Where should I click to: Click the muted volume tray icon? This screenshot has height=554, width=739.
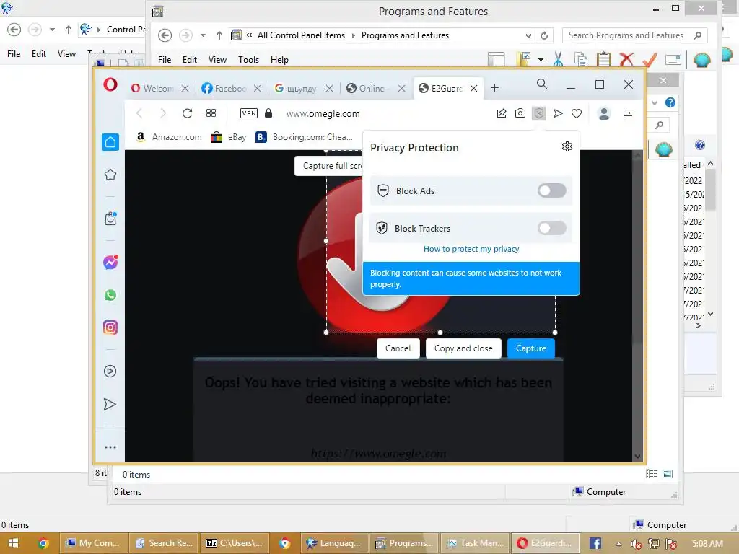[x=636, y=544]
